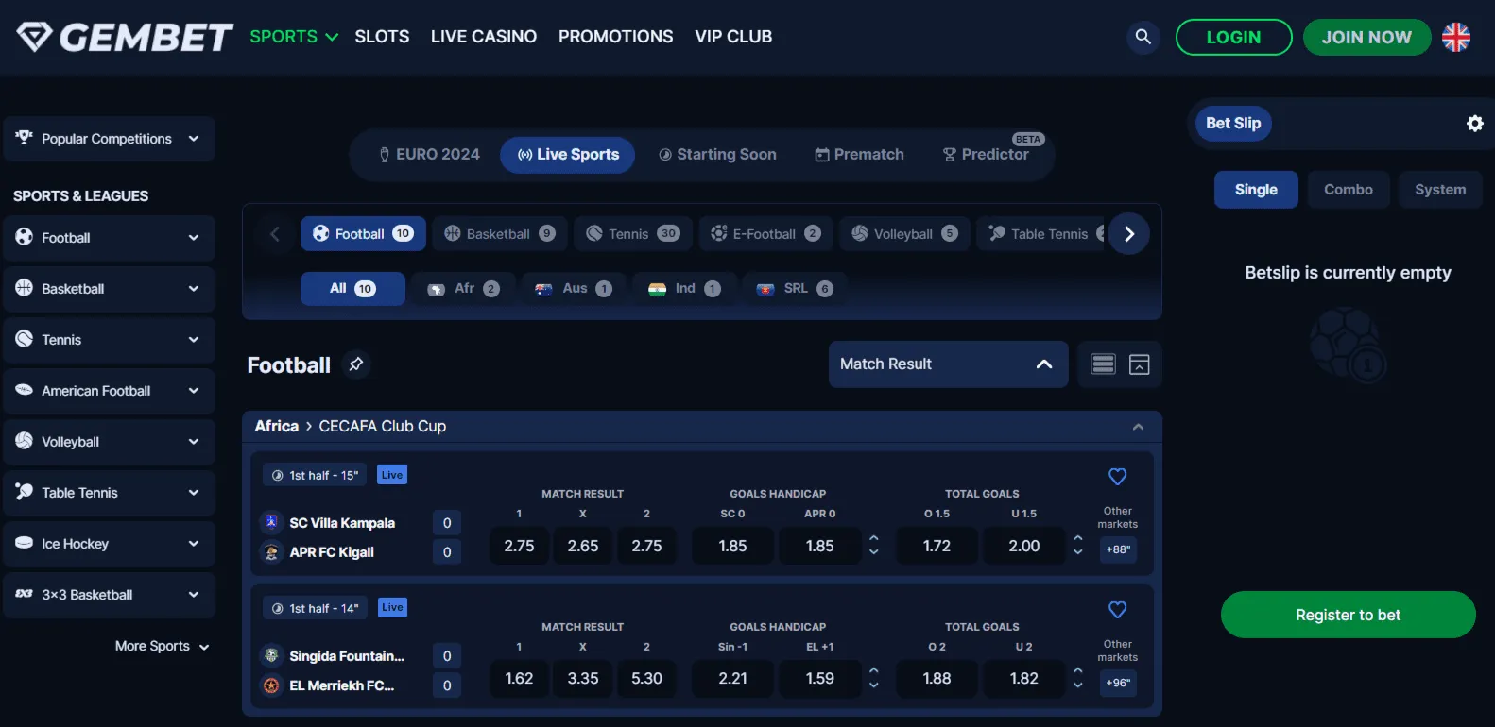Go to SLOTS page
Screen dimensions: 1495x727
382,37
